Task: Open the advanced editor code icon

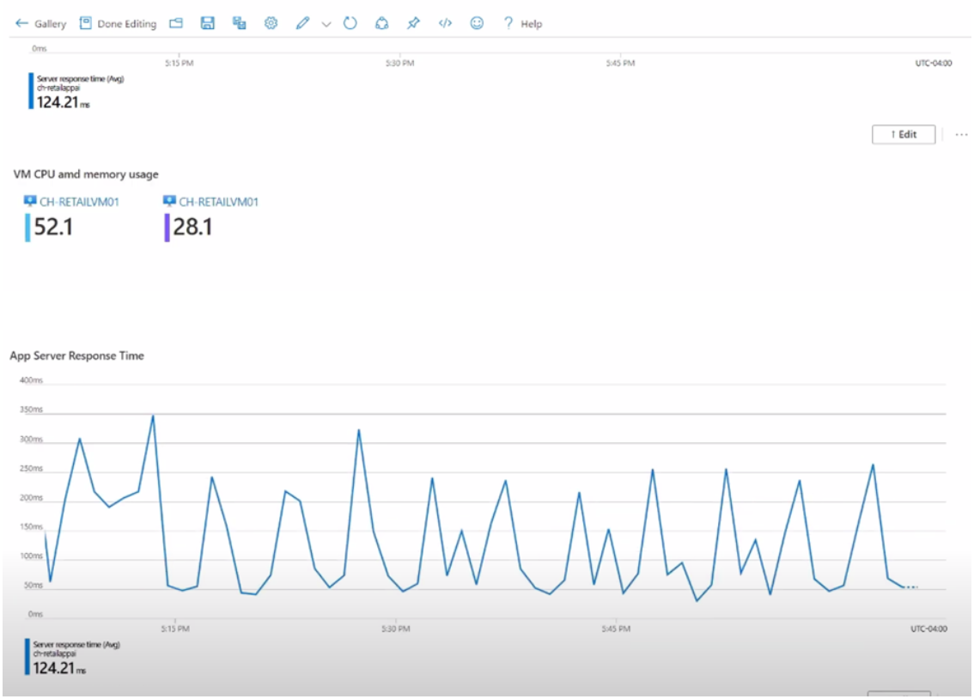Action: coord(446,23)
